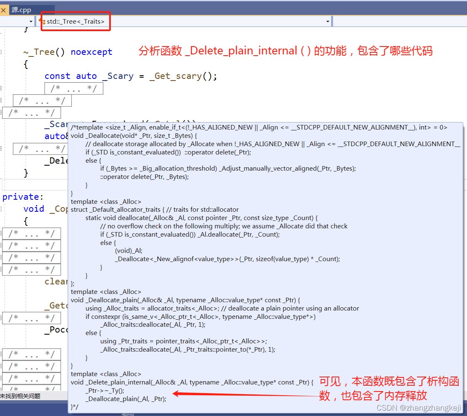The image size is (467, 416).
Task: Expand collapsed comment directly above the clear line
Action: (x=32, y=269)
